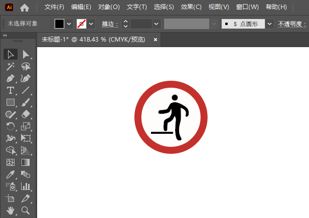Open the 效果(C) menu

pos(191,7)
